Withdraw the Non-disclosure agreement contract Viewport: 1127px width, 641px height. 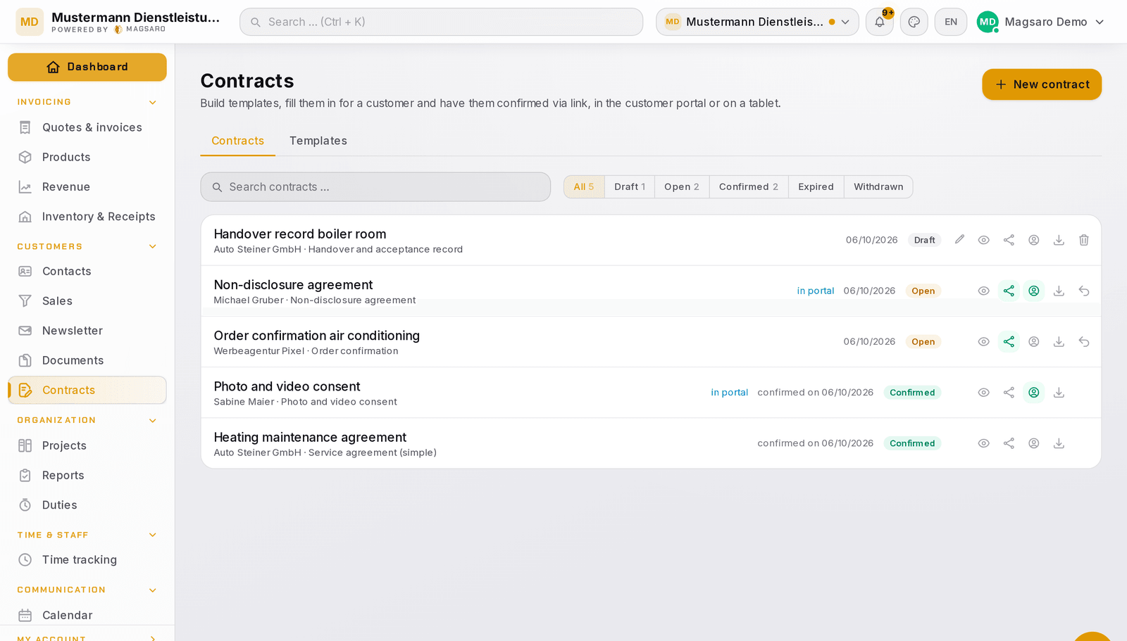click(x=1084, y=291)
